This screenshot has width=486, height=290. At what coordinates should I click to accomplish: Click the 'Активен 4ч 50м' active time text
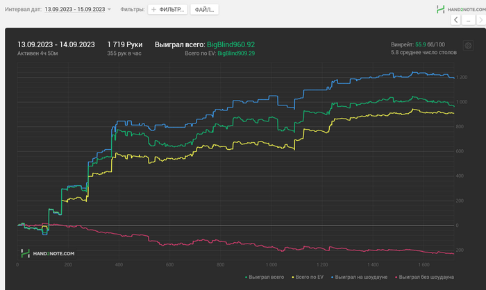[x=37, y=53]
